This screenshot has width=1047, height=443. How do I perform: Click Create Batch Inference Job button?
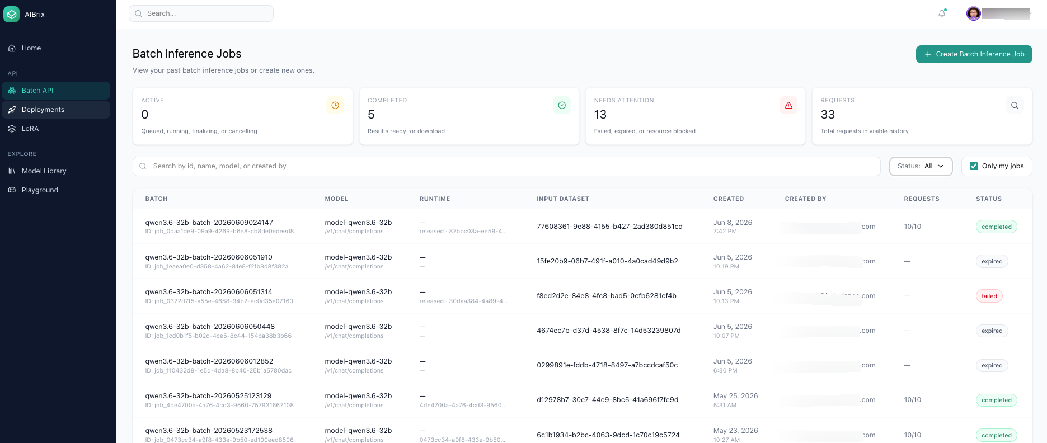pos(974,54)
